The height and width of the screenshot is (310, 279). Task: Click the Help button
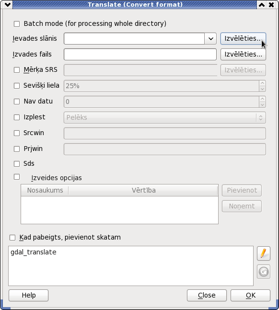pos(28,295)
